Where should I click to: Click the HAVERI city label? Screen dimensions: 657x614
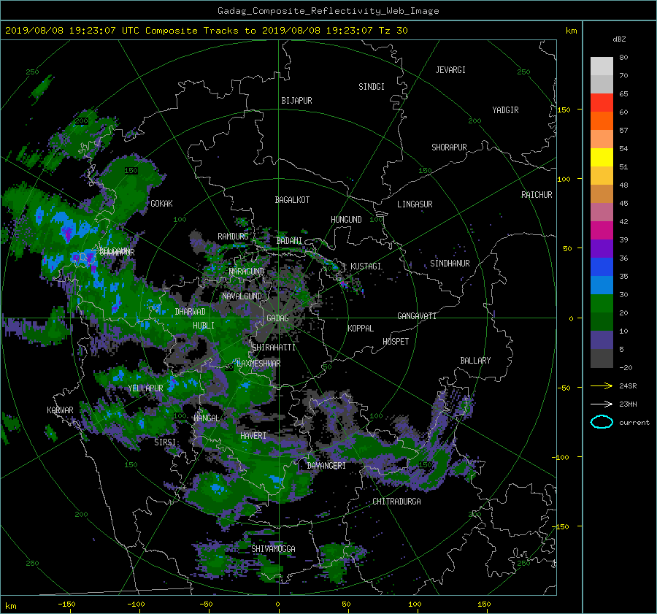click(x=253, y=437)
